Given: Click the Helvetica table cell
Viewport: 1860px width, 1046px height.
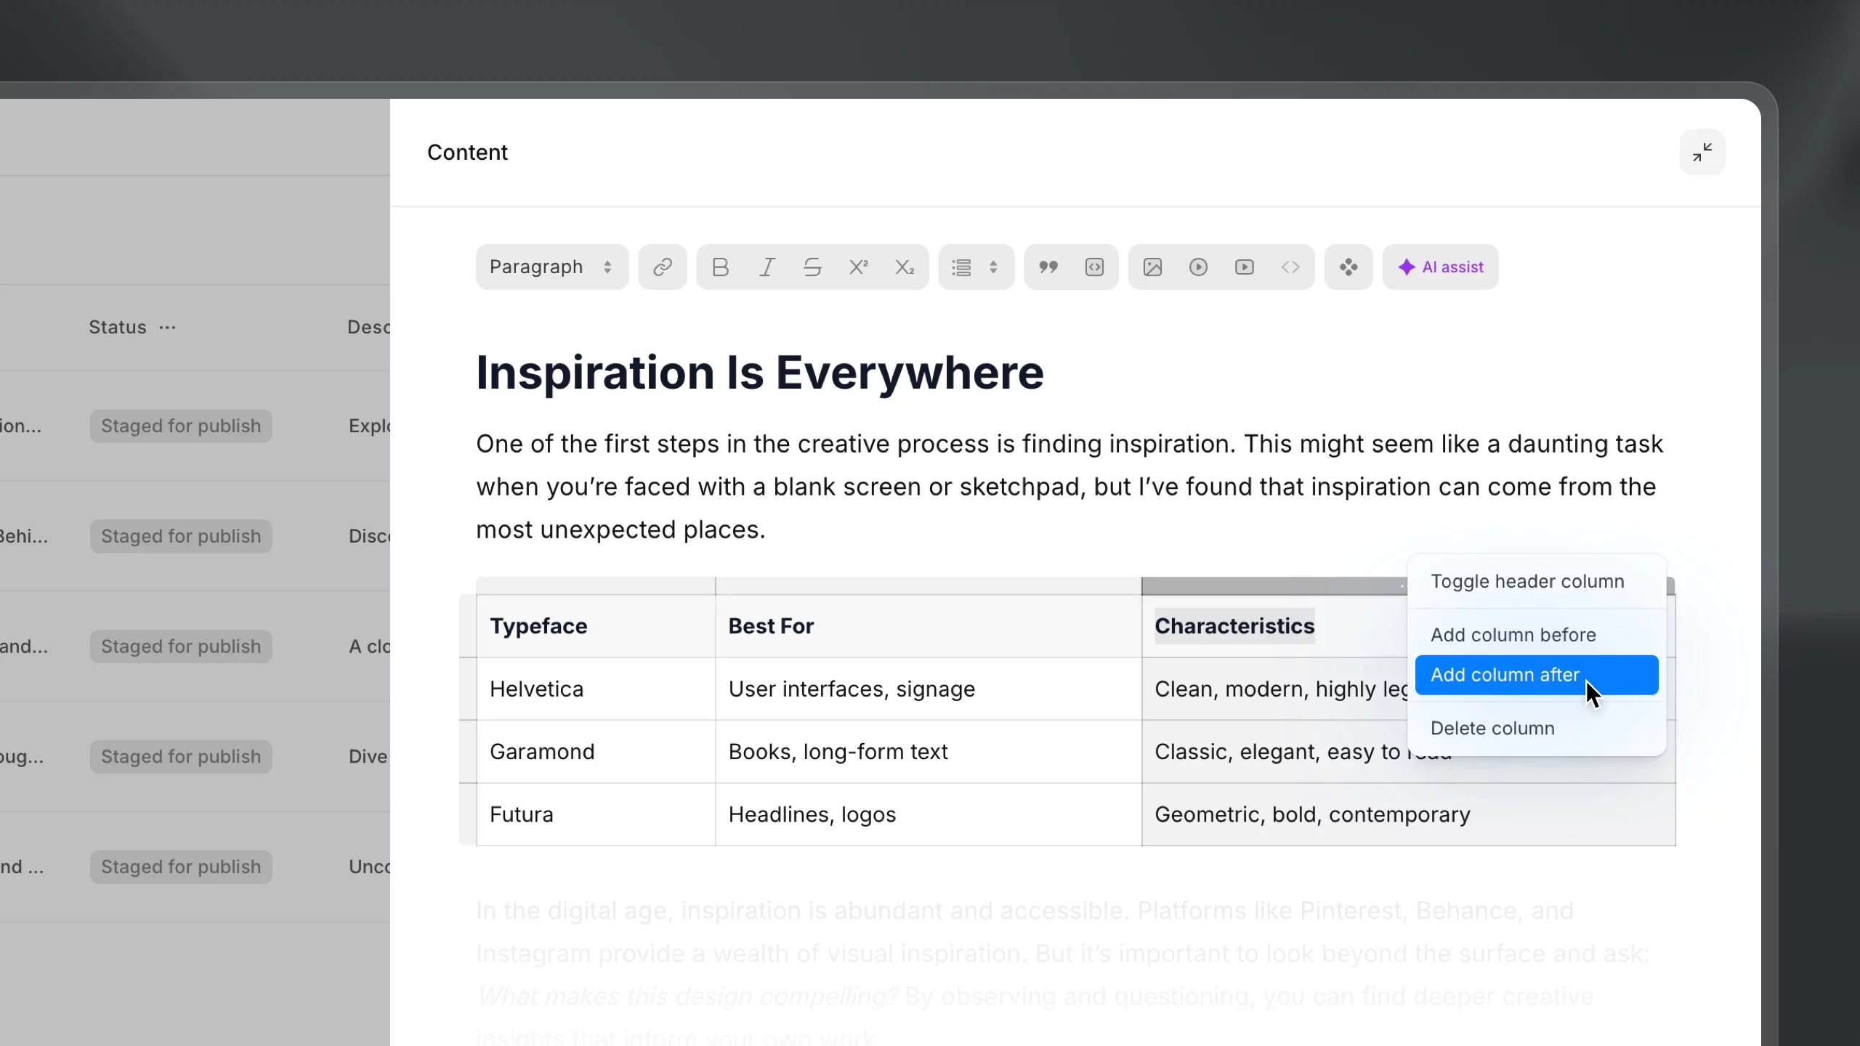Looking at the screenshot, I should tap(535, 689).
